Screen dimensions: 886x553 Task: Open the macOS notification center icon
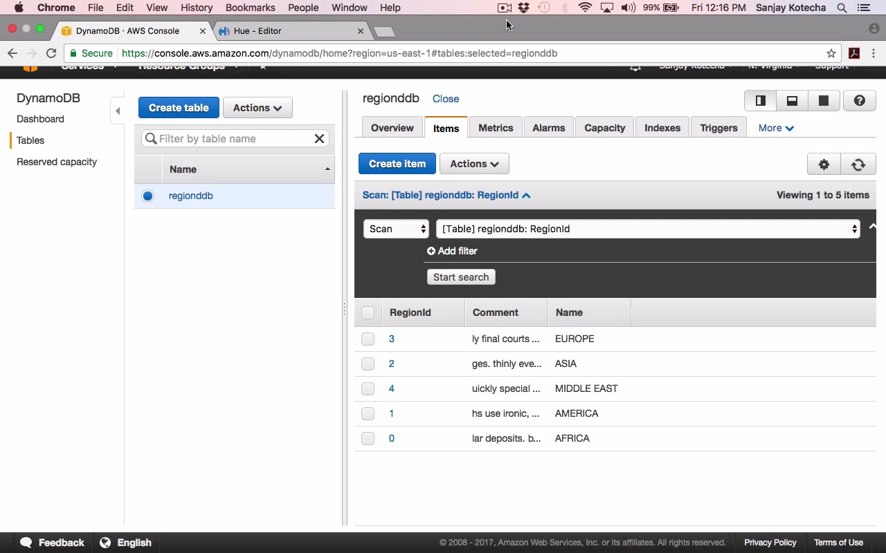[x=863, y=8]
